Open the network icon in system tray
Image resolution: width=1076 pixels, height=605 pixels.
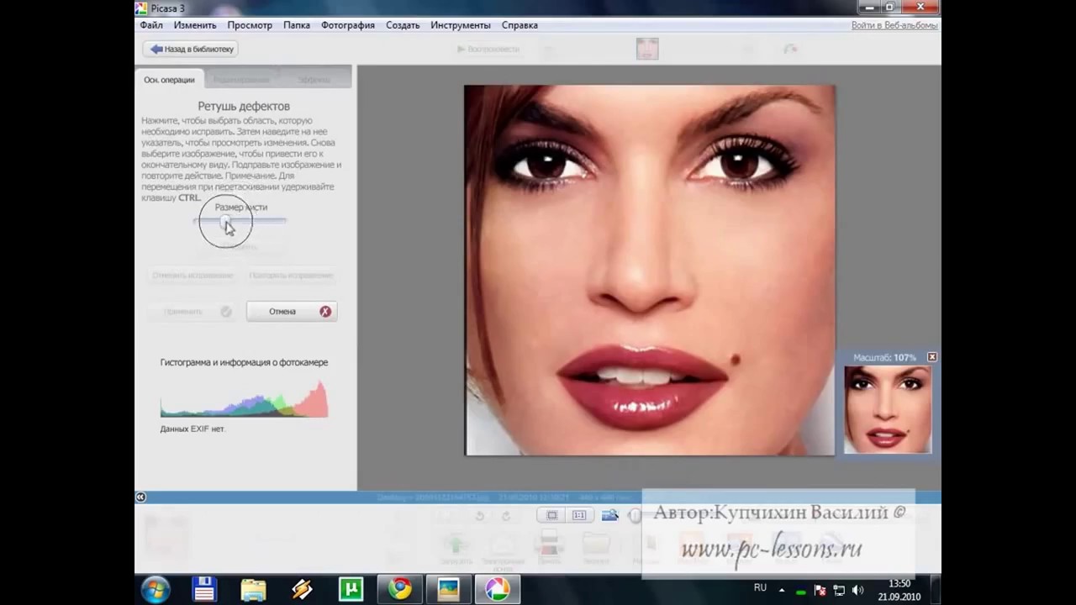(x=839, y=591)
